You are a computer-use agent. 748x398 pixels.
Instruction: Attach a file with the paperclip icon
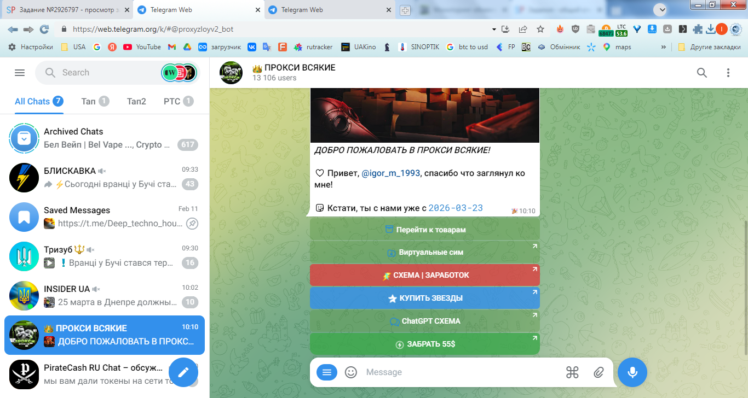point(599,372)
